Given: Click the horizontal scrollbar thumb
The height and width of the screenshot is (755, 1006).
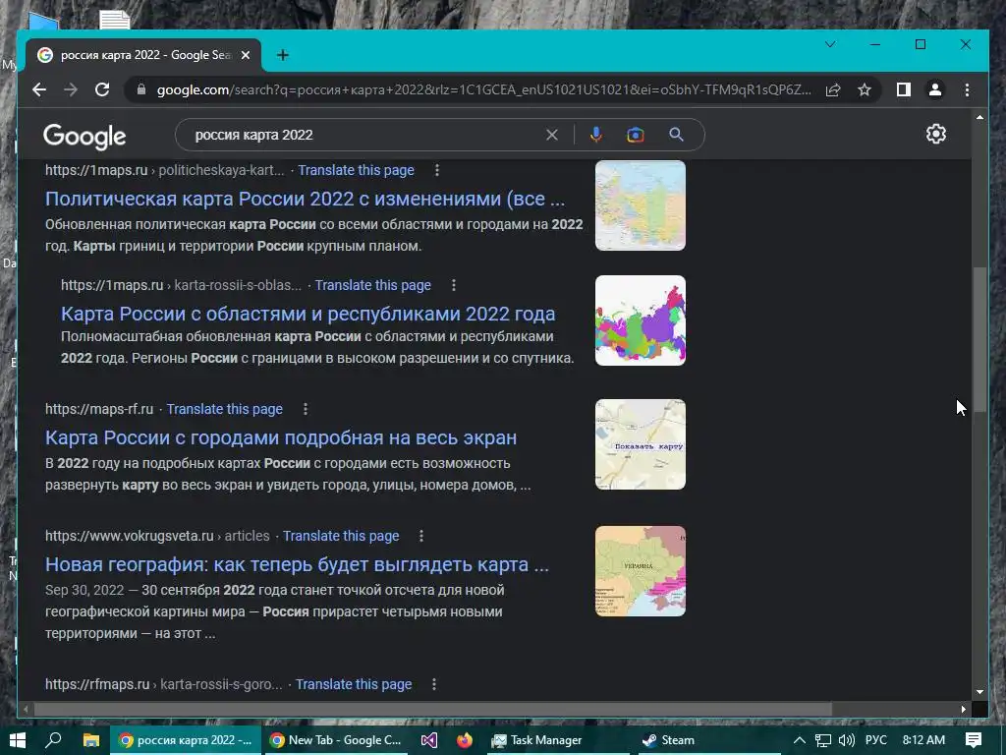Looking at the screenshot, I should click(433, 710).
